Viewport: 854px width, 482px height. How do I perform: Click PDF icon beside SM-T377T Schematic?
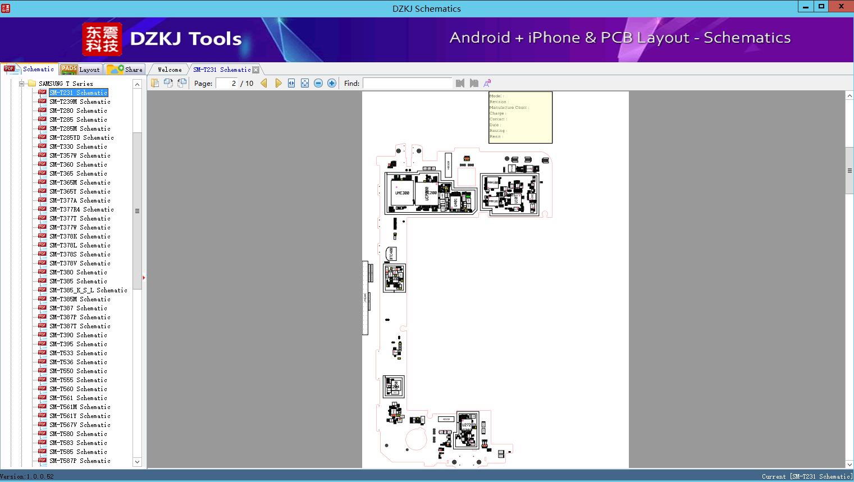pos(42,218)
